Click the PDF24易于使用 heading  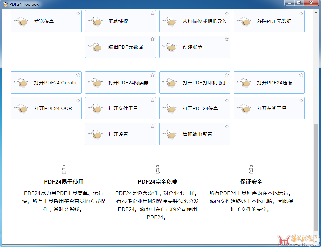point(64,182)
